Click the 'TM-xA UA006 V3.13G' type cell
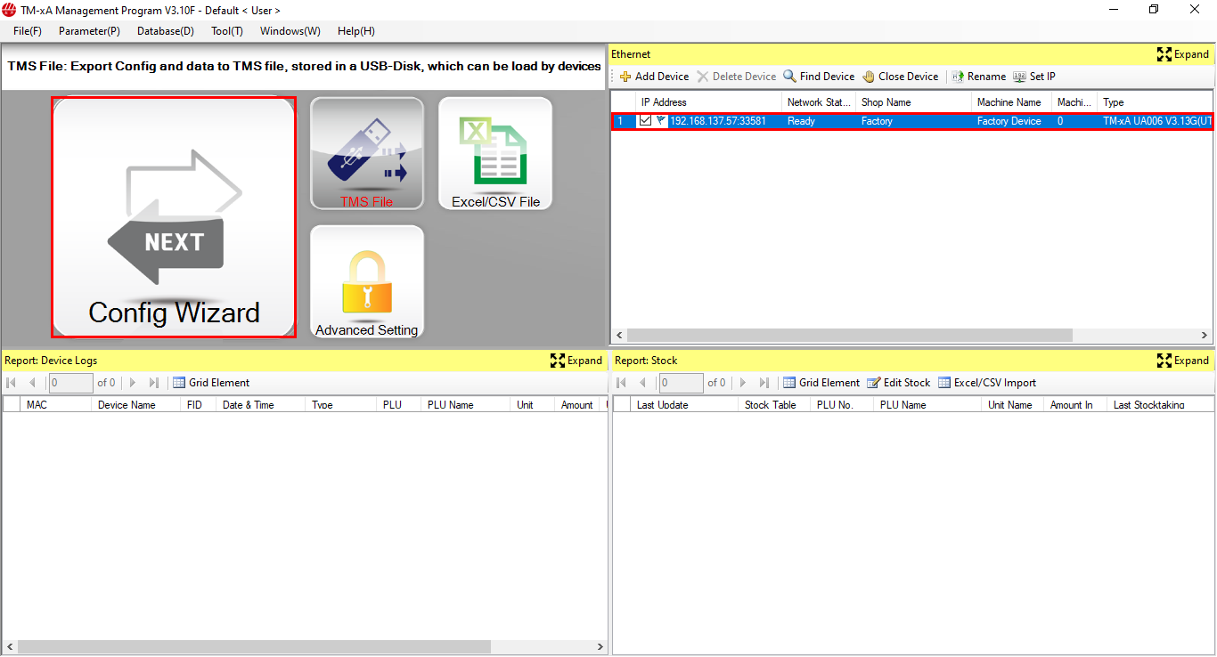 click(x=1156, y=121)
